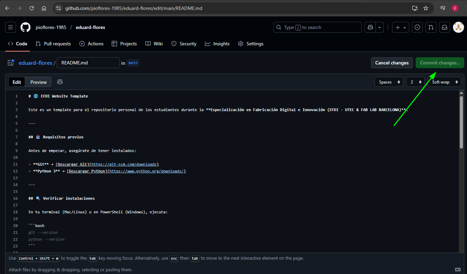Screen dimensions: 467x274
Task: Open the Soft wrap line mode dropdown
Action: click(444, 82)
